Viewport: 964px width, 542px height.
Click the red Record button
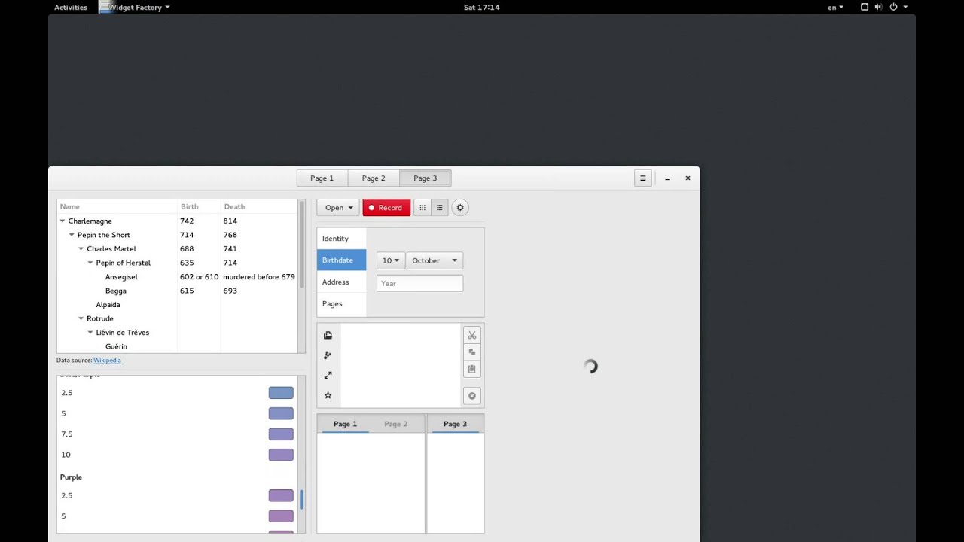386,208
